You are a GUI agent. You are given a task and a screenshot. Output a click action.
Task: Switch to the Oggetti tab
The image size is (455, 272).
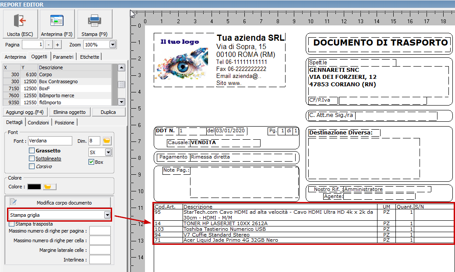39,57
